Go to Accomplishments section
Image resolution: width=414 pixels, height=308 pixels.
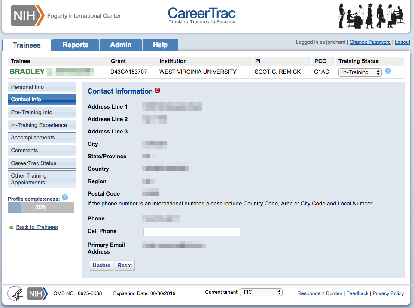(x=42, y=138)
